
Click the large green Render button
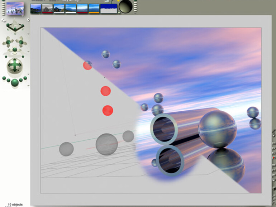click(x=15, y=83)
